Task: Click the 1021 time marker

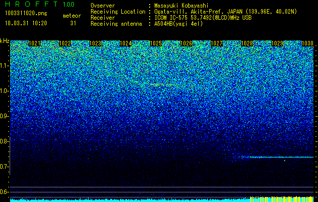Action: (35, 43)
